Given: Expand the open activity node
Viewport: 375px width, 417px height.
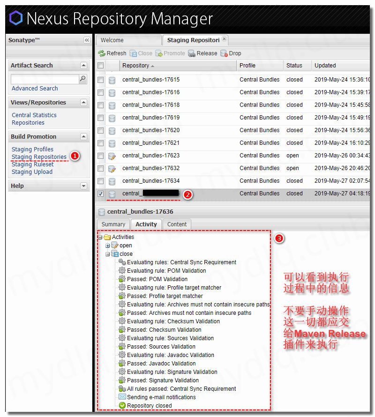Looking at the screenshot, I should pos(107,246).
